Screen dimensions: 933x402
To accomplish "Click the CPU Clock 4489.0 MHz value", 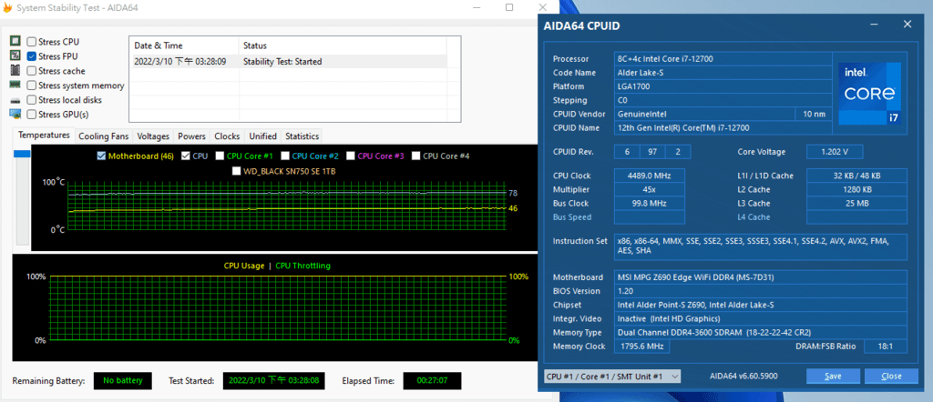I will 650,176.
